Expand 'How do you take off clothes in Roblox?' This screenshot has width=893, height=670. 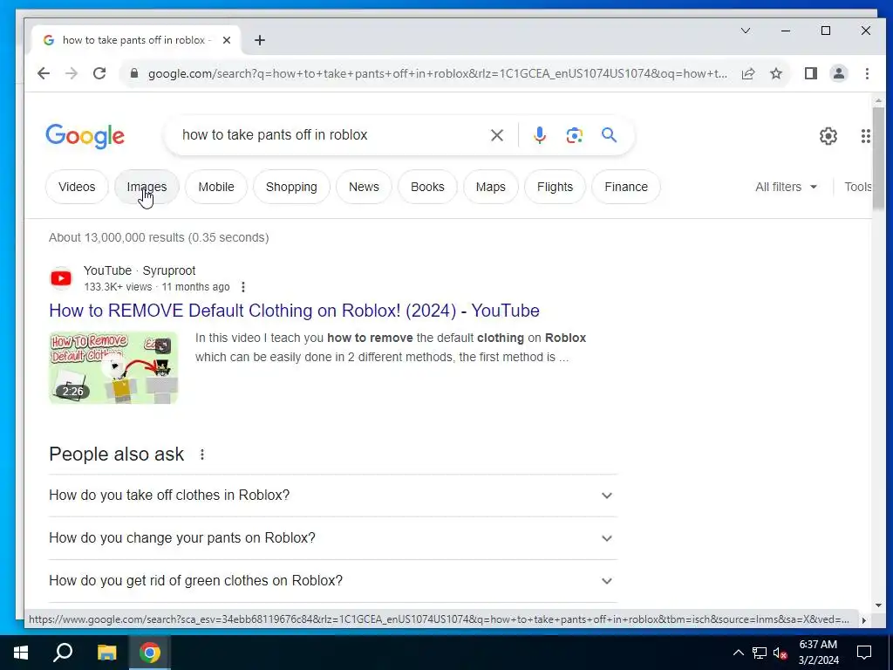click(333, 496)
